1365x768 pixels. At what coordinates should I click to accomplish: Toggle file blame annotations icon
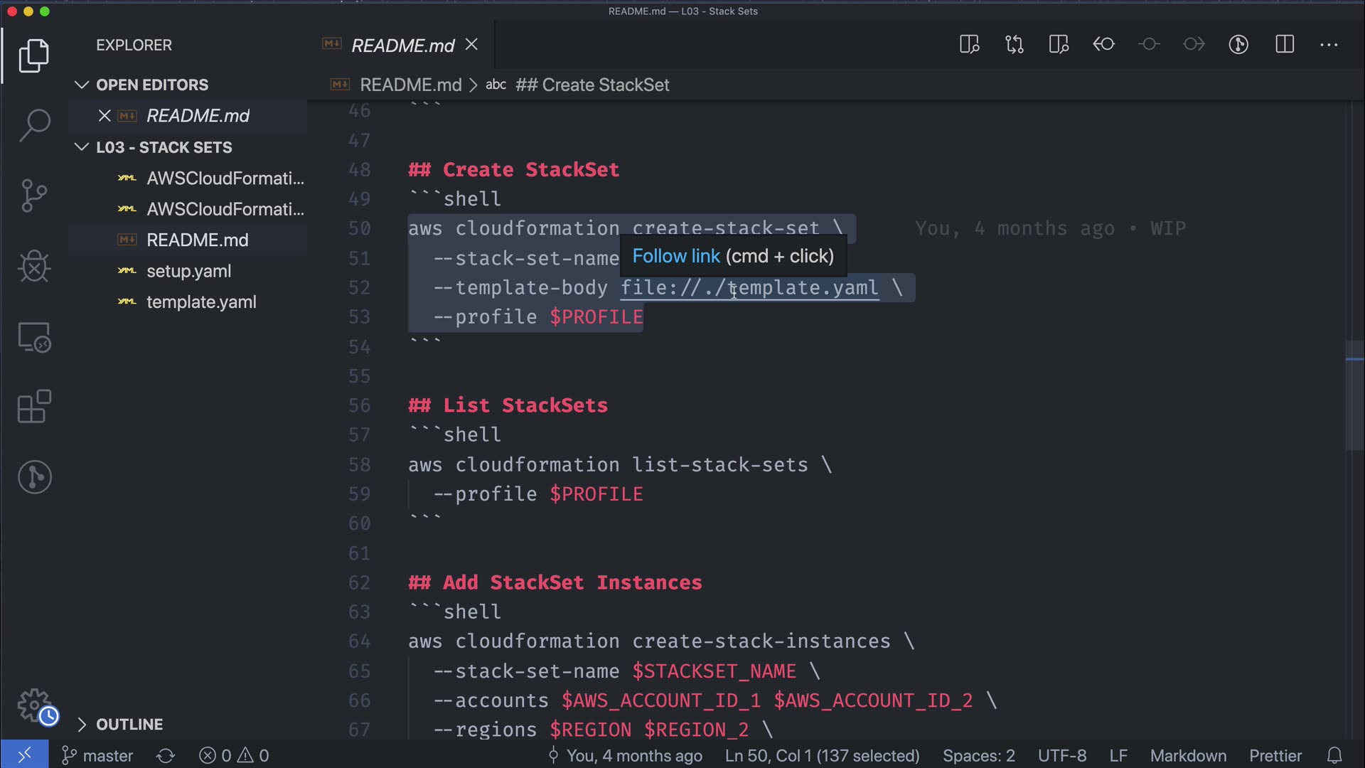click(1238, 45)
